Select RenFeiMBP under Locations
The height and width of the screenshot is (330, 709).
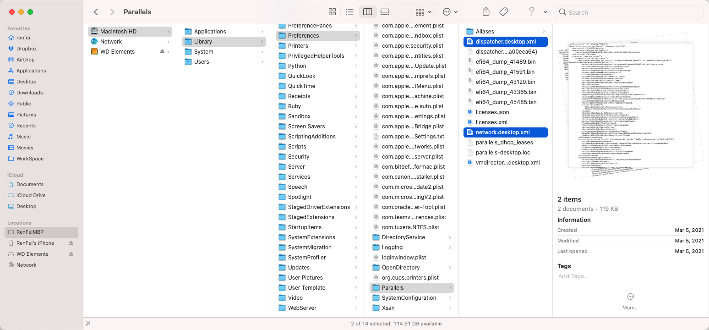coord(41,232)
